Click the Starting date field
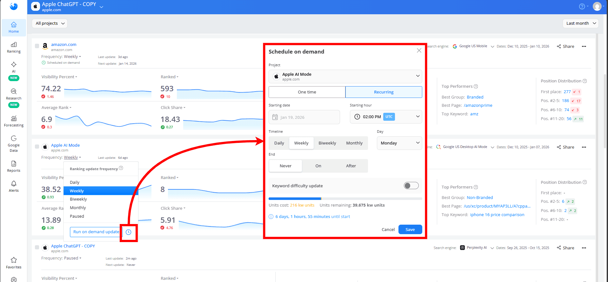The width and height of the screenshot is (608, 282). point(304,117)
